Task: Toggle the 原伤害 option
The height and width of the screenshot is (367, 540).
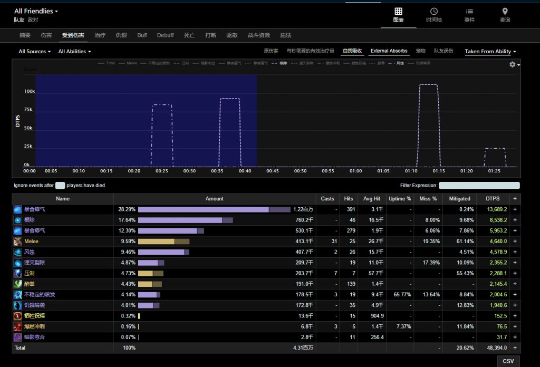Action: coord(271,51)
